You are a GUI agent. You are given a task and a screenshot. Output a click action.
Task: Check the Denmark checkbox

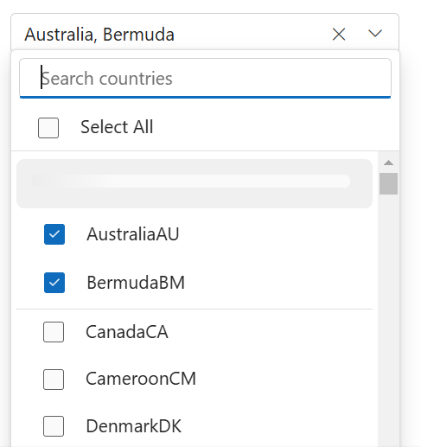click(x=54, y=426)
